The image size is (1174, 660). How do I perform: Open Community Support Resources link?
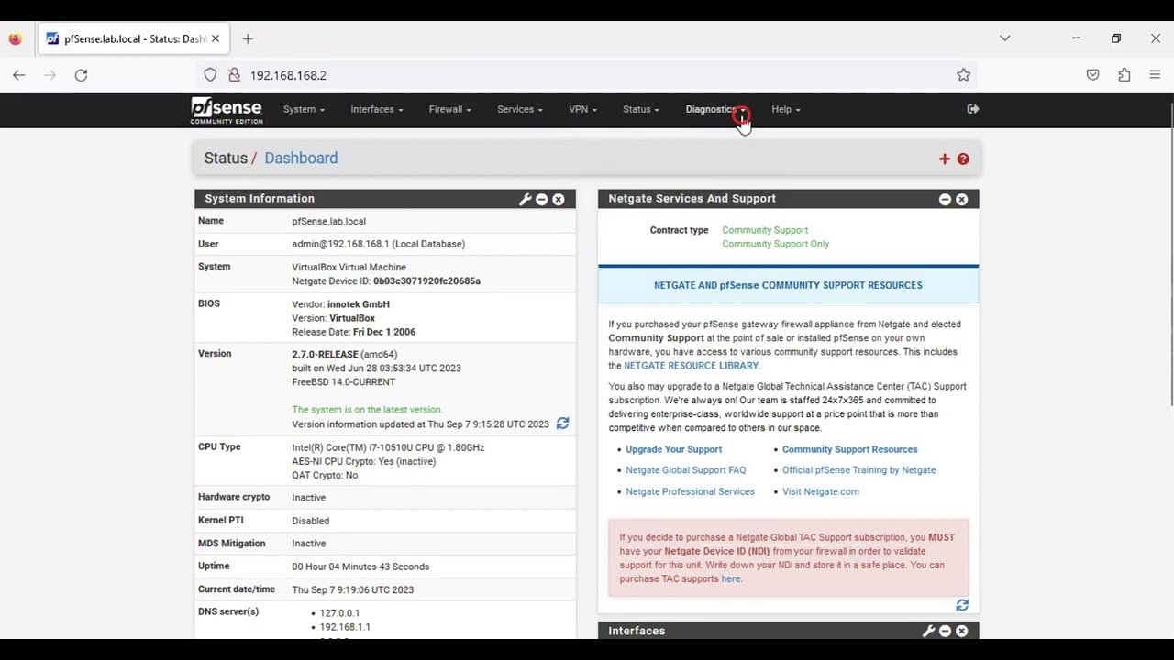click(849, 449)
